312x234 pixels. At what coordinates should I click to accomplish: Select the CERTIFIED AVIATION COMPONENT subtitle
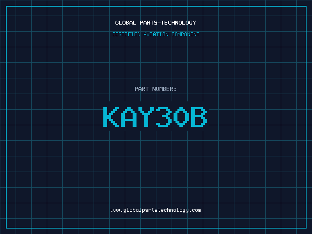[x=156, y=34]
